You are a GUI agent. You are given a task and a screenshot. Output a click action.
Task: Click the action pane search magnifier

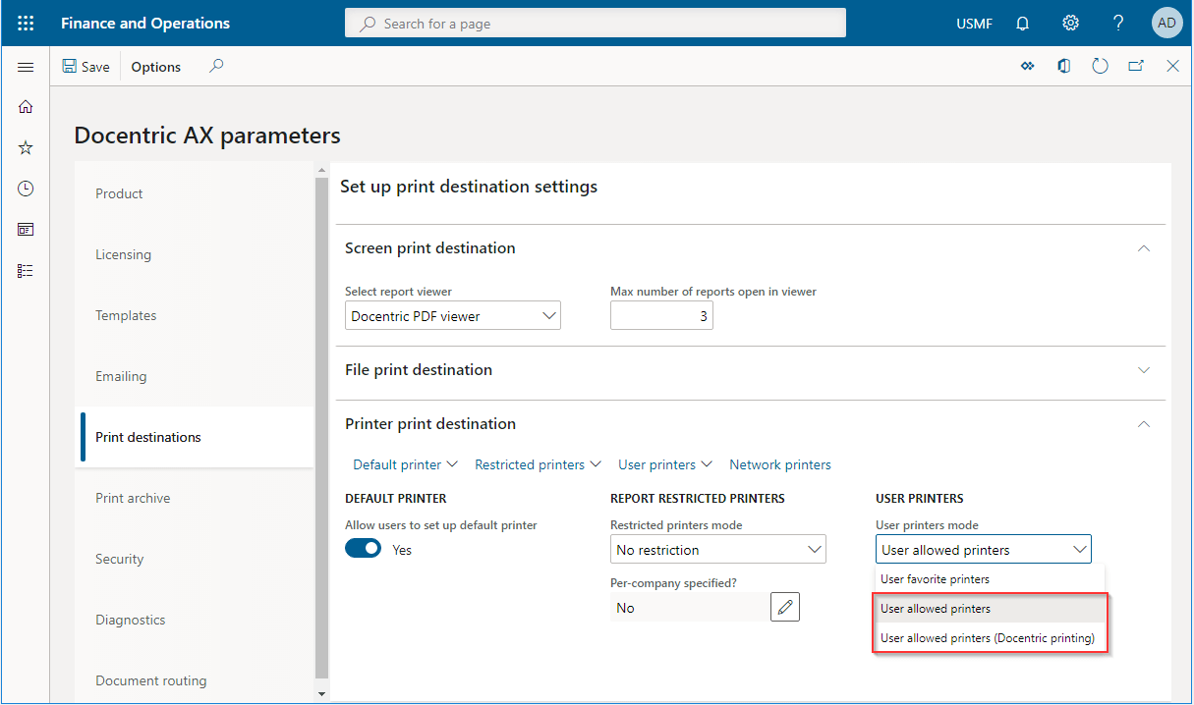216,66
